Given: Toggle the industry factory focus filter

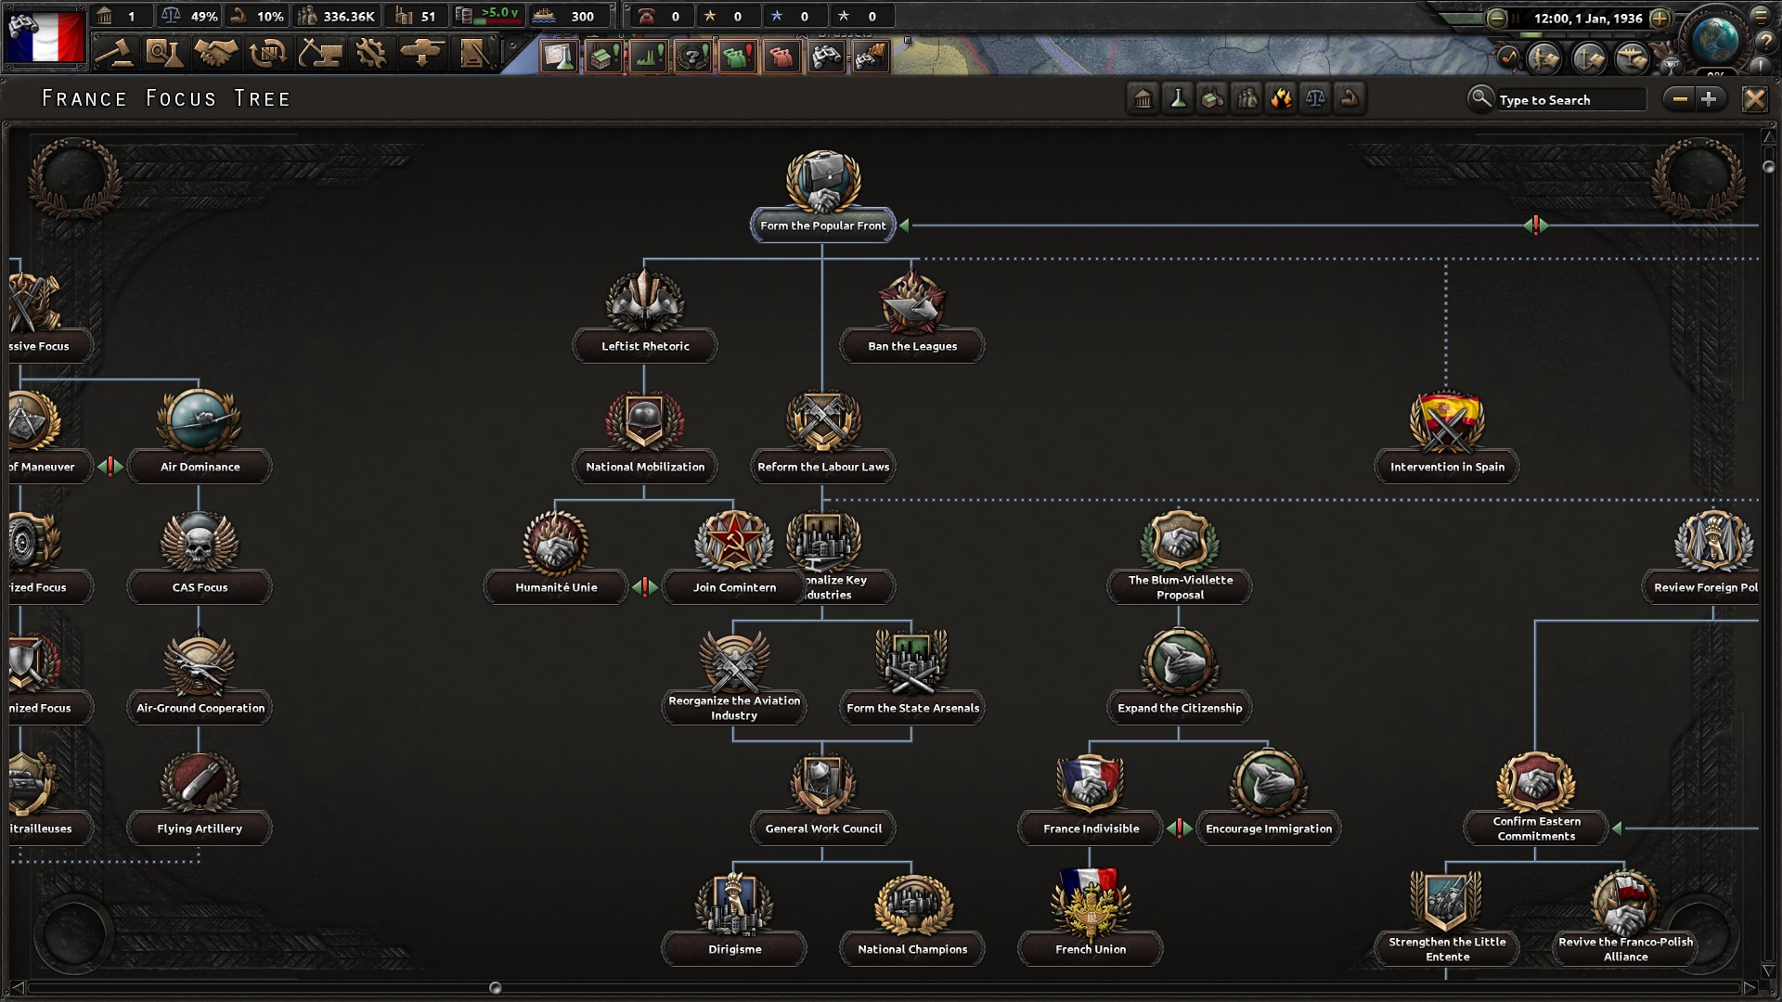Looking at the screenshot, I should [1212, 98].
